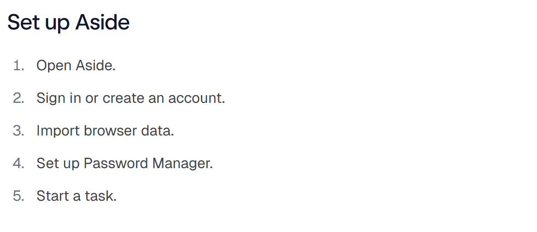The height and width of the screenshot is (232, 537).
Task: Click the word 'Aside' in the heading
Action: click(103, 23)
